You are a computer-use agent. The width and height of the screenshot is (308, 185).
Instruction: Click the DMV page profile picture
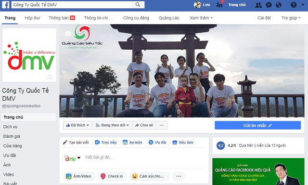29,55
